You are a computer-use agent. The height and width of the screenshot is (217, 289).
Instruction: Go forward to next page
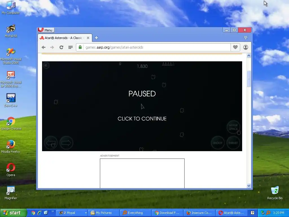pos(52,47)
